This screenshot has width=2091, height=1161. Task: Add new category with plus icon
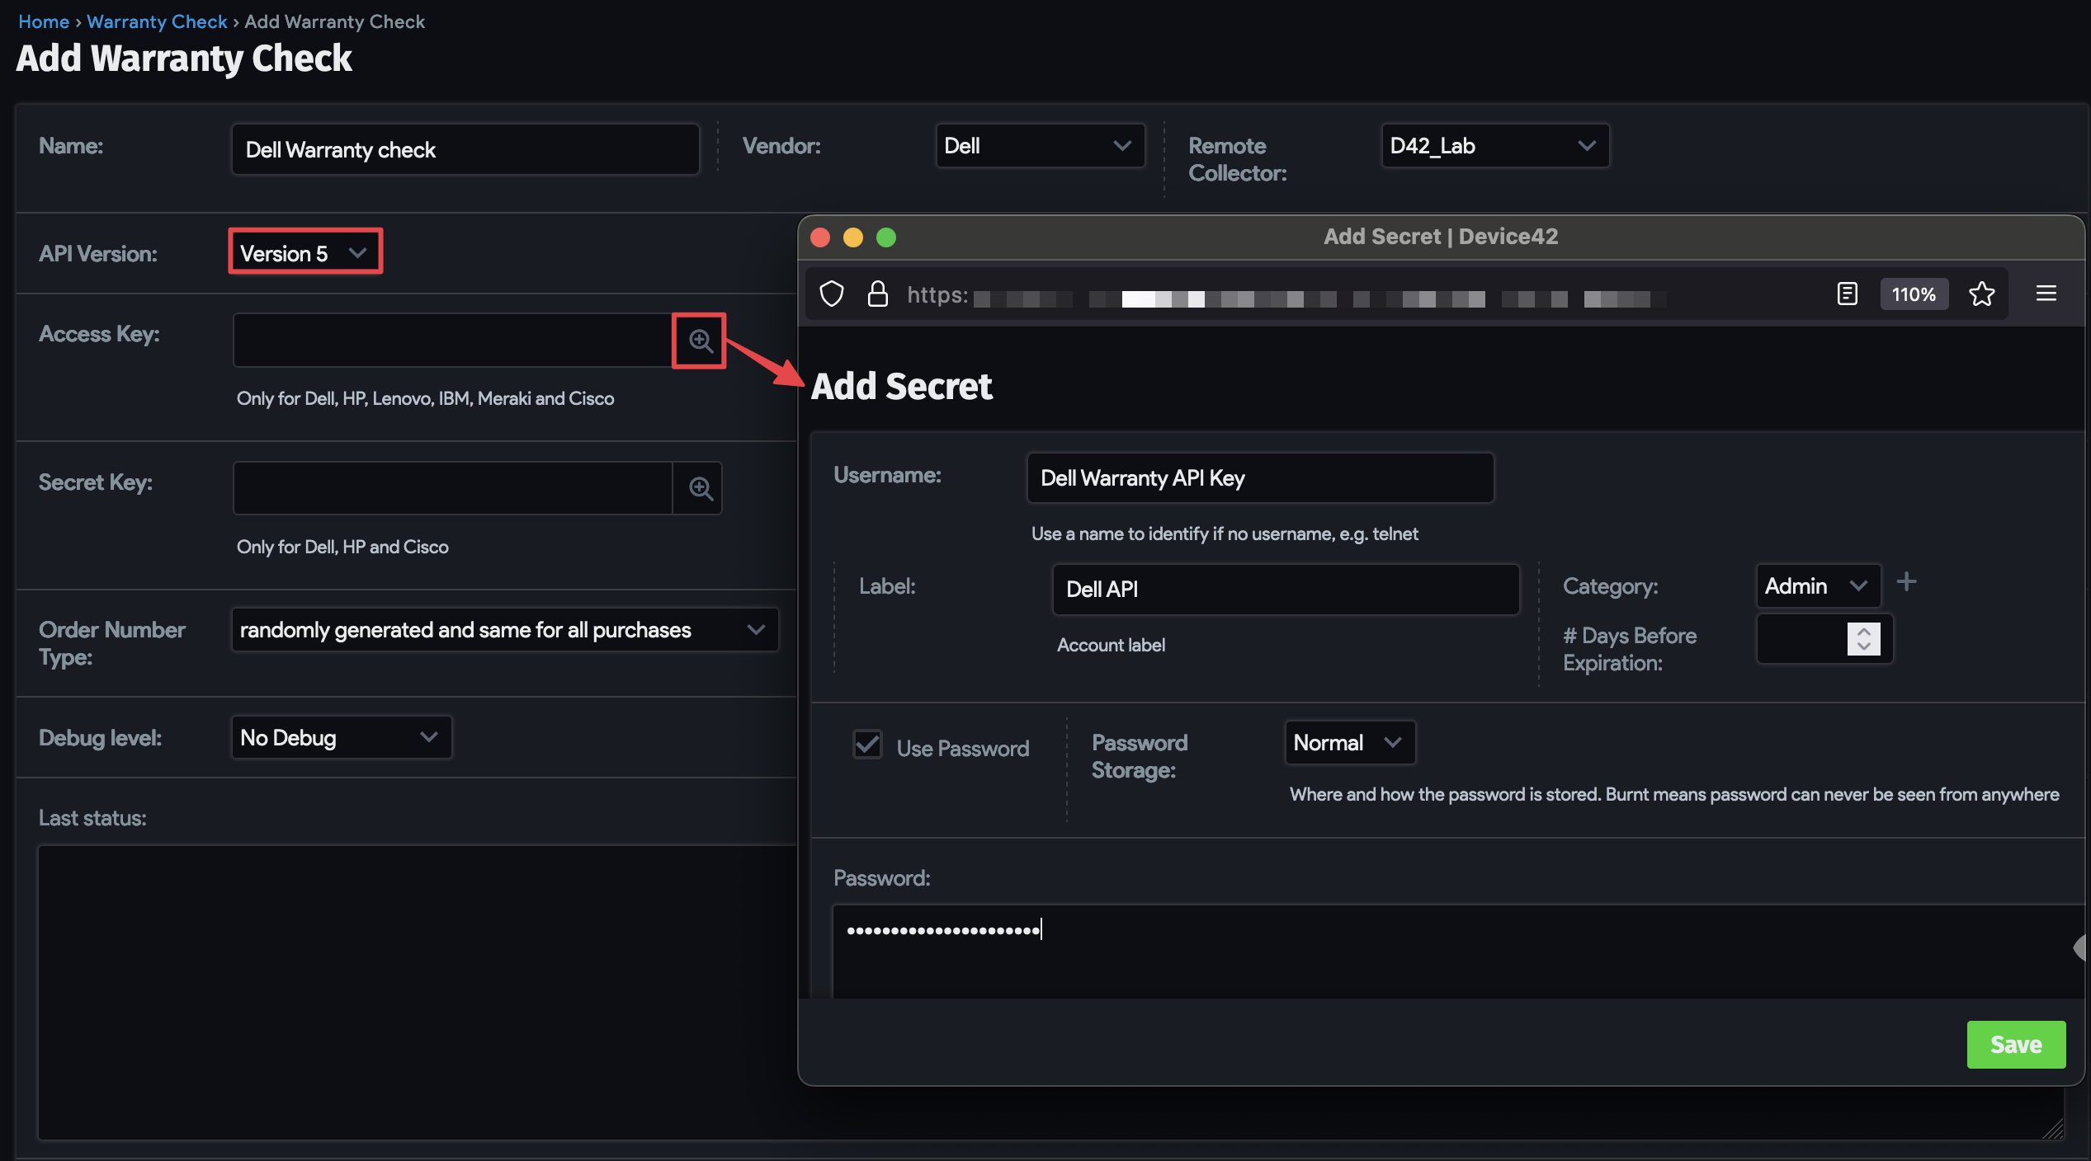point(1906,582)
